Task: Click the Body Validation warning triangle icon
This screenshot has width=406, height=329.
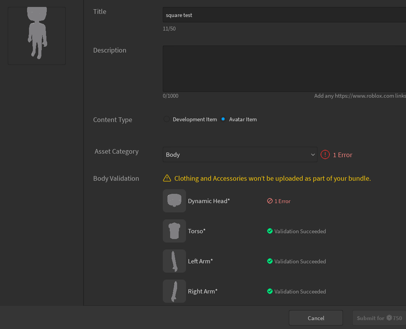Action: [167, 178]
